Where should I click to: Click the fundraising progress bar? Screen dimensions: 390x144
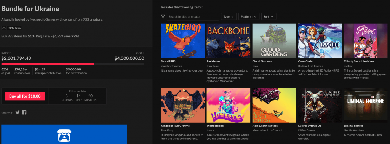coord(73,64)
